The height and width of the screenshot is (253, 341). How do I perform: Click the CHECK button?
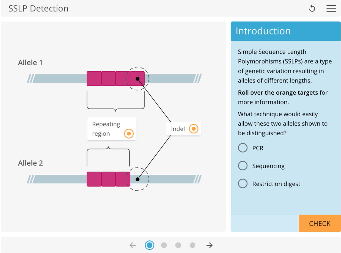tap(320, 224)
